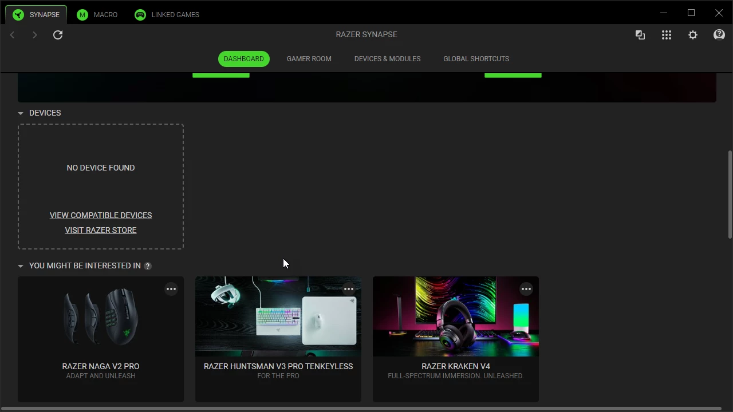Open Synapse settings gear
This screenshot has height=412, width=733.
click(693, 35)
